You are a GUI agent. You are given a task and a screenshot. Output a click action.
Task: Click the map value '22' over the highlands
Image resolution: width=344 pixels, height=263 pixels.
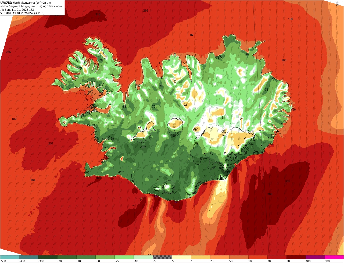[x=185, y=105]
